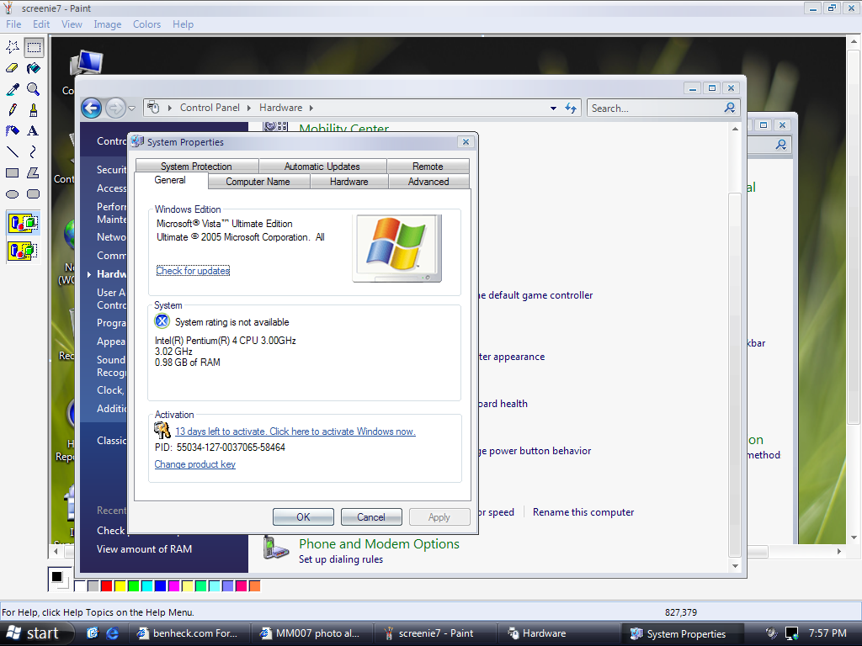Pick the red color swatch

coord(107,585)
